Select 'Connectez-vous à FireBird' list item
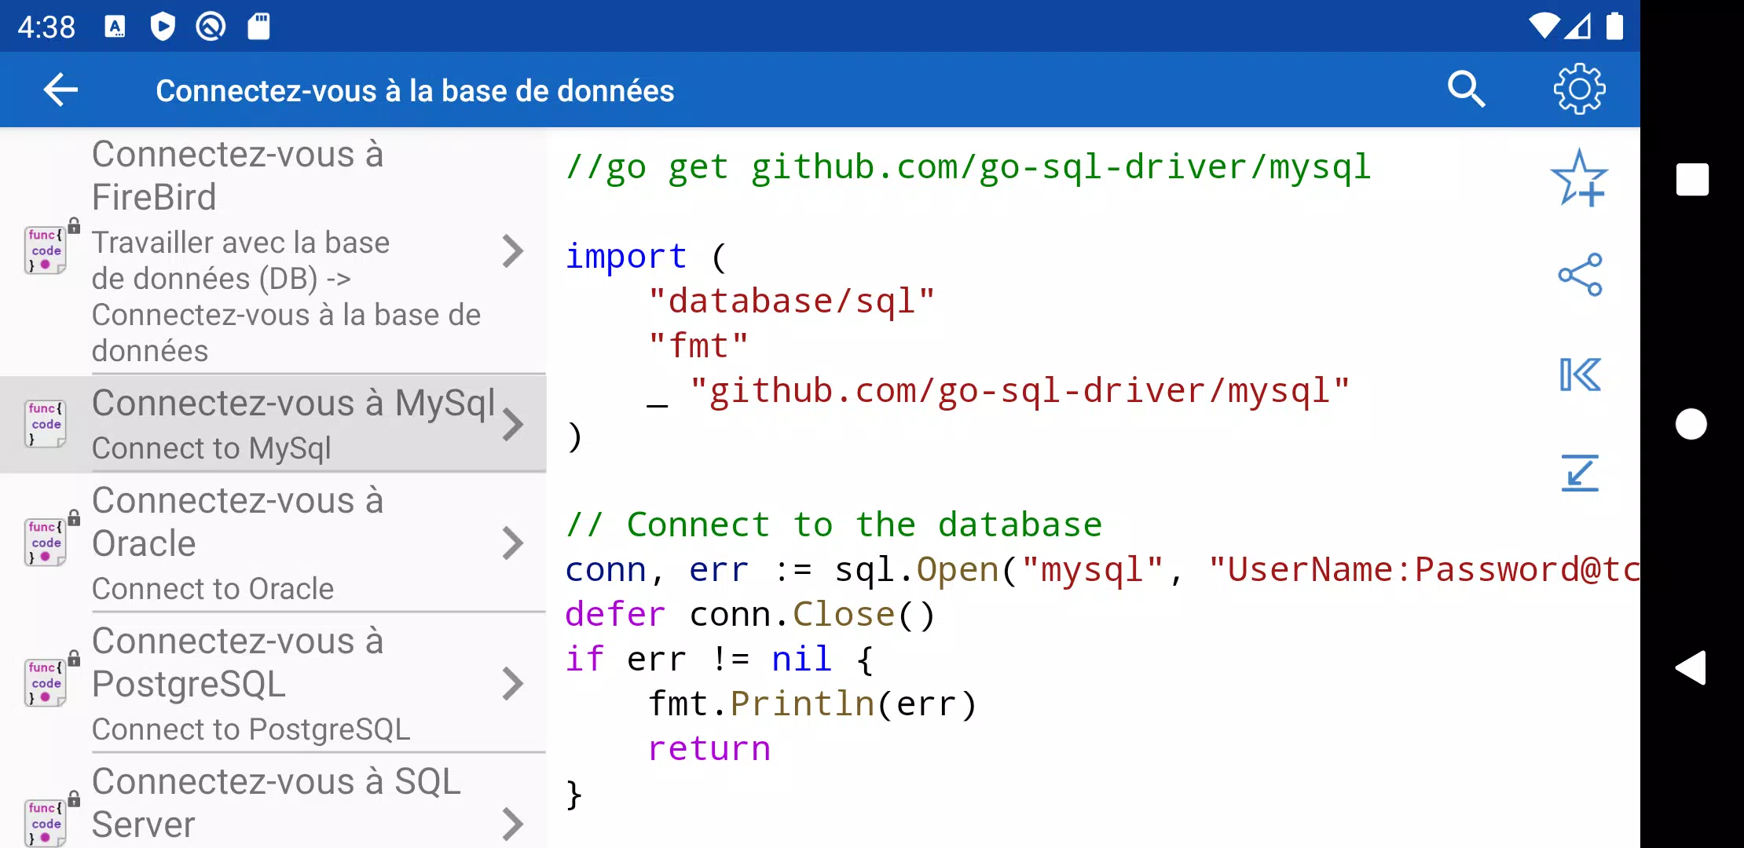The image size is (1744, 848). 273,251
